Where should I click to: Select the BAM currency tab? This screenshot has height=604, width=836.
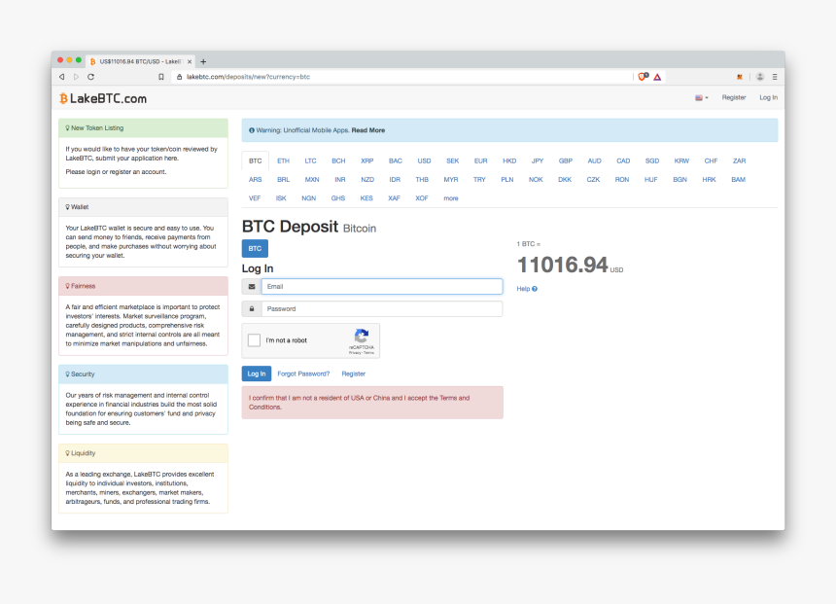click(x=738, y=180)
